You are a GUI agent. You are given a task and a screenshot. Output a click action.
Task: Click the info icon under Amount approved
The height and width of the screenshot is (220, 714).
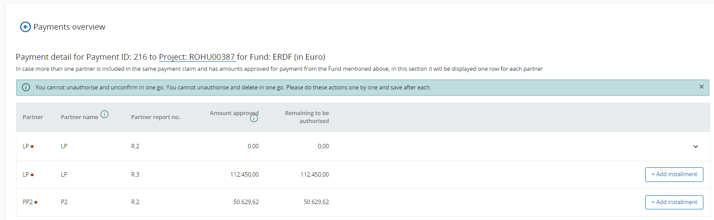click(254, 119)
